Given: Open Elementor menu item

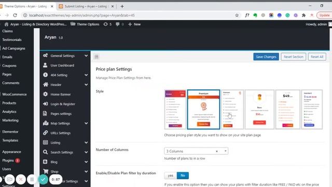Looking at the screenshot, I should click(x=10, y=131).
